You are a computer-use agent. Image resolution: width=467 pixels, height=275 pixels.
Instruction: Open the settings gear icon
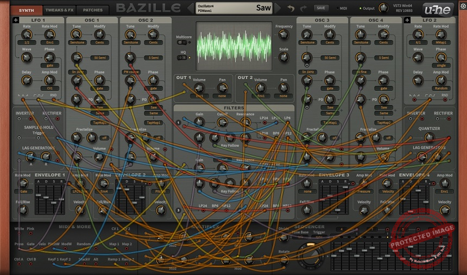(463, 6)
